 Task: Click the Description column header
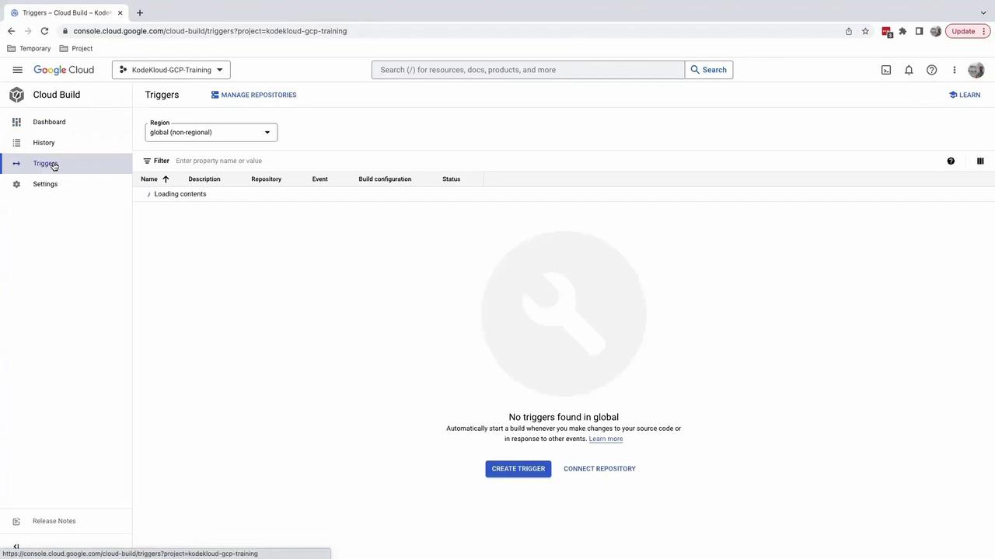[204, 179]
